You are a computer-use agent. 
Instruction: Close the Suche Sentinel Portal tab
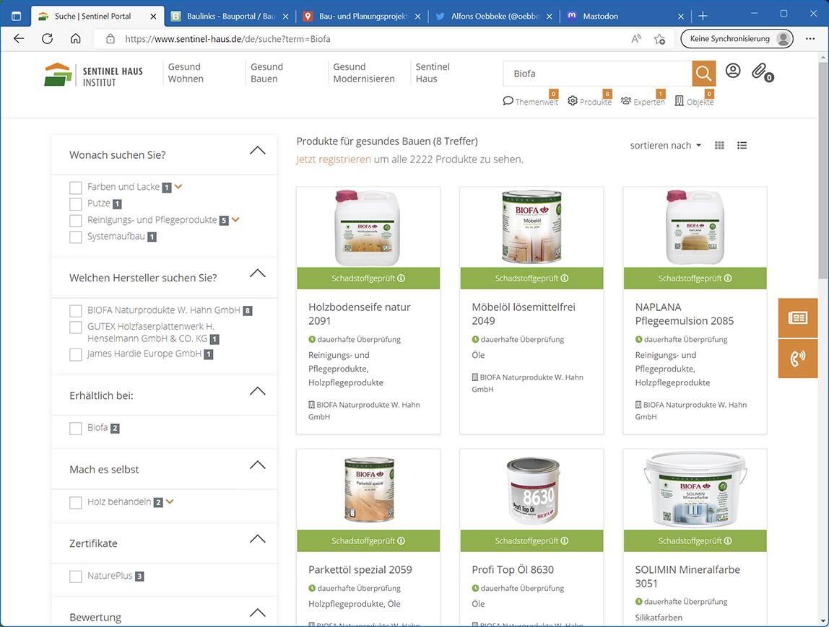pos(153,17)
